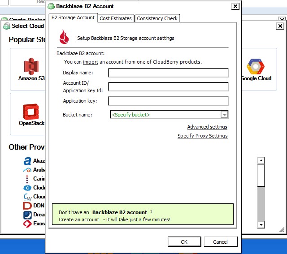Screen dimensions: 287x254
Task: Focus the Account ID / Application key Id field
Action: [168, 86]
